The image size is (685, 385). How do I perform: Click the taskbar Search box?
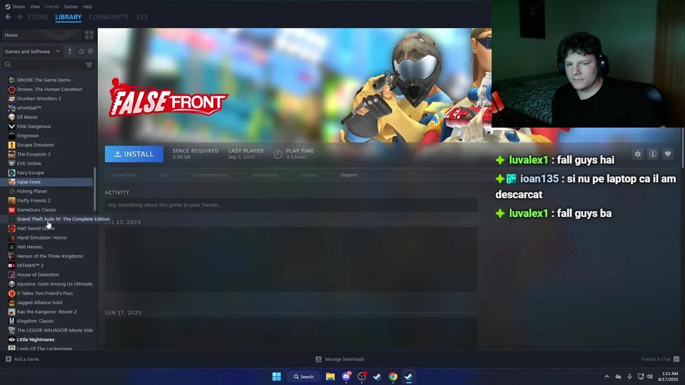pyautogui.click(x=303, y=376)
